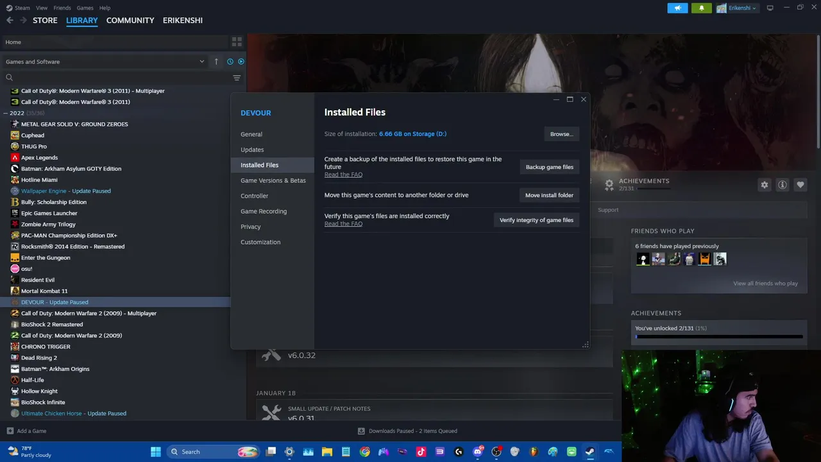Image resolution: width=821 pixels, height=462 pixels.
Task: Open TikTok from the taskbar
Action: point(421,452)
